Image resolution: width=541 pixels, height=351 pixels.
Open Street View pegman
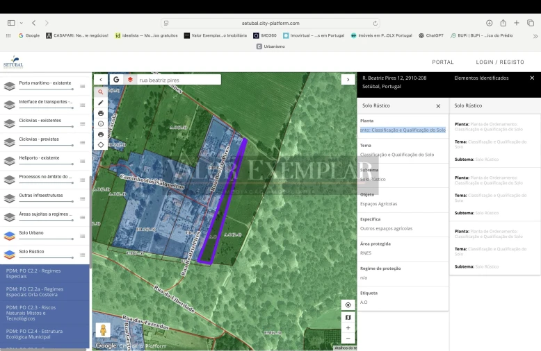pyautogui.click(x=104, y=329)
